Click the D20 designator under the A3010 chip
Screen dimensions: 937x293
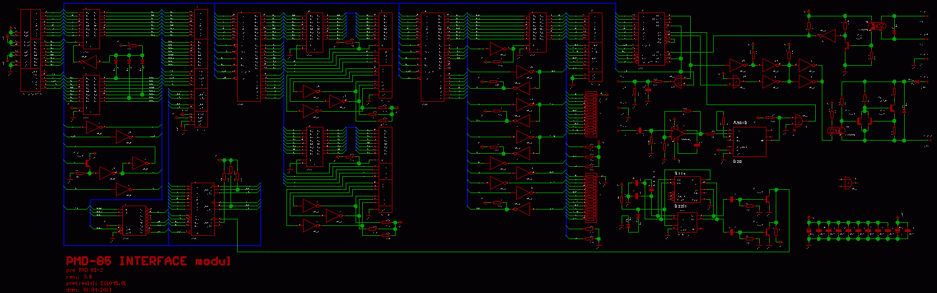click(739, 160)
